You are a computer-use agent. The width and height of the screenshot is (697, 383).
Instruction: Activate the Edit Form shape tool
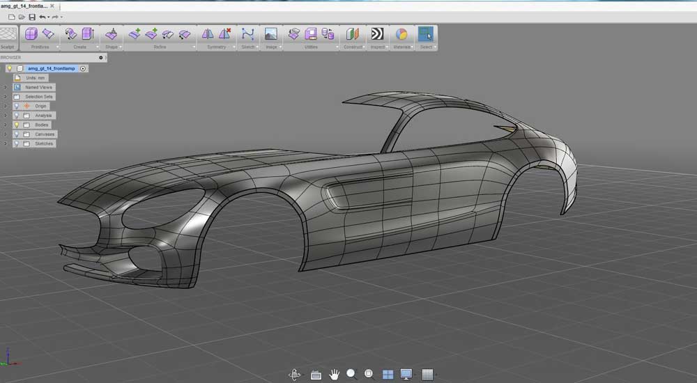[111, 33]
